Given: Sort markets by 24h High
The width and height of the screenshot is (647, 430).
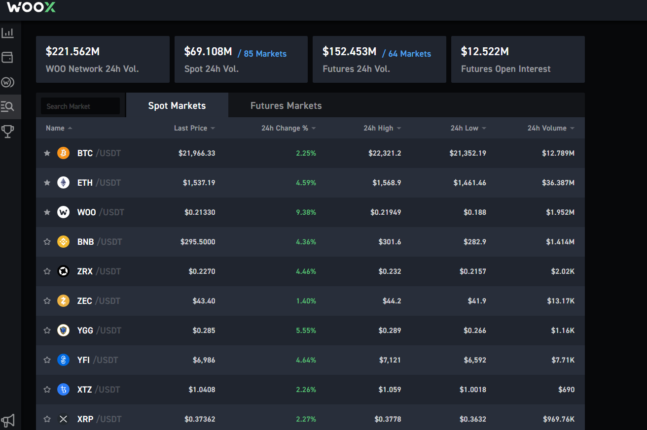Looking at the screenshot, I should click(382, 128).
